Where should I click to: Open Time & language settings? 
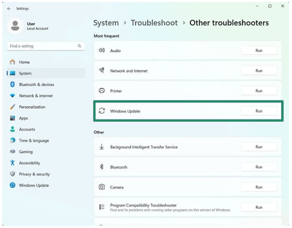[34, 141]
